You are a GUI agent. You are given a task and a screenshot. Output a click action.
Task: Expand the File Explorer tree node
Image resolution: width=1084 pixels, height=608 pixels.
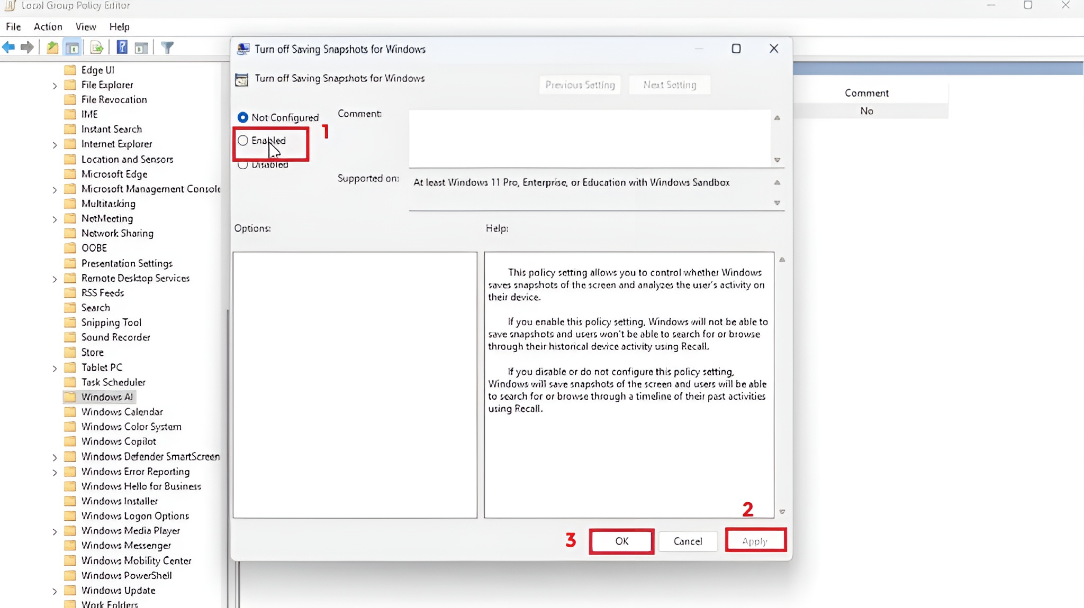pos(55,85)
